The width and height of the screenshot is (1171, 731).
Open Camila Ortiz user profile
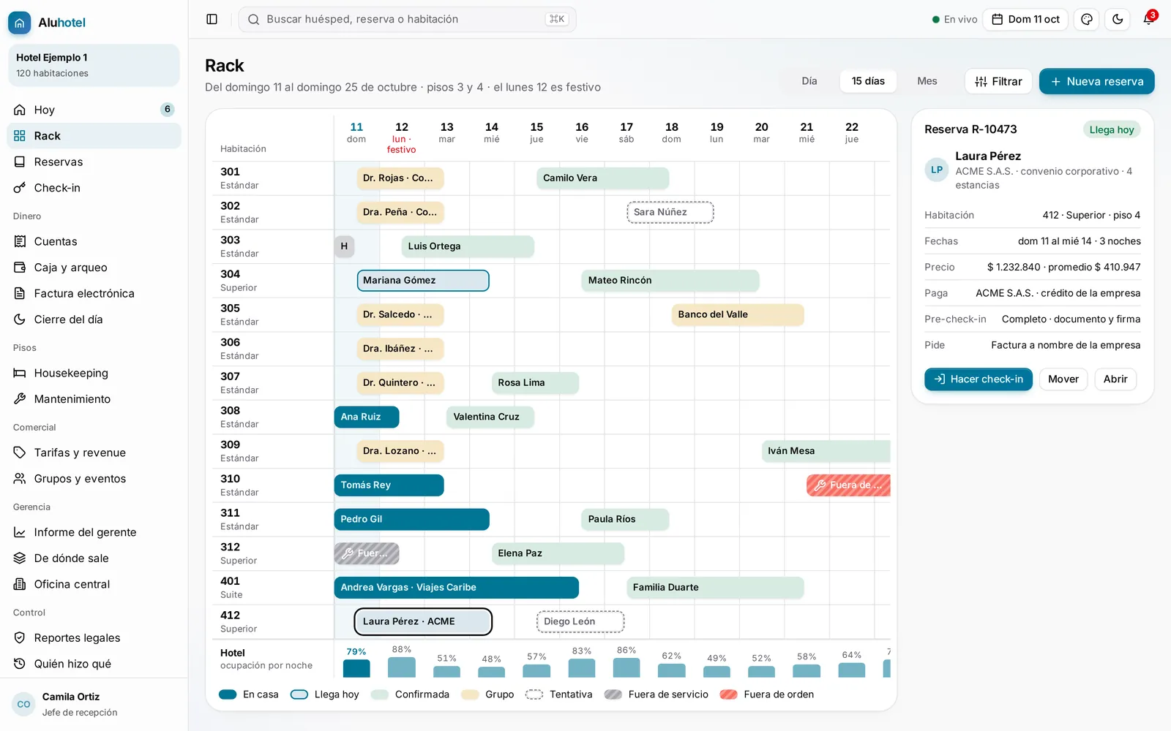click(94, 705)
